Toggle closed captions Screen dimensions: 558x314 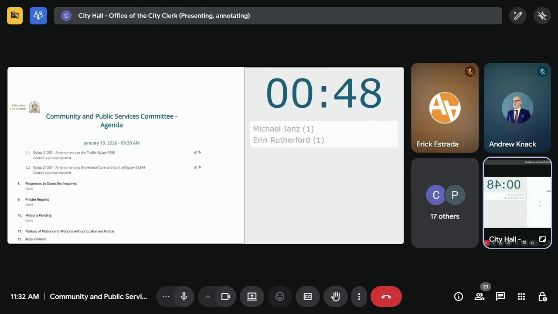click(308, 297)
